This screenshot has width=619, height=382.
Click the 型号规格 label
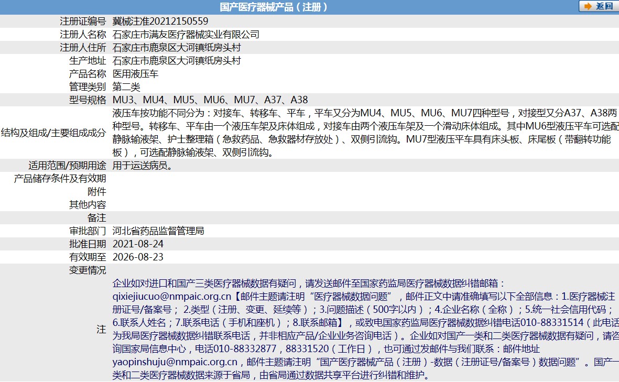coord(88,100)
